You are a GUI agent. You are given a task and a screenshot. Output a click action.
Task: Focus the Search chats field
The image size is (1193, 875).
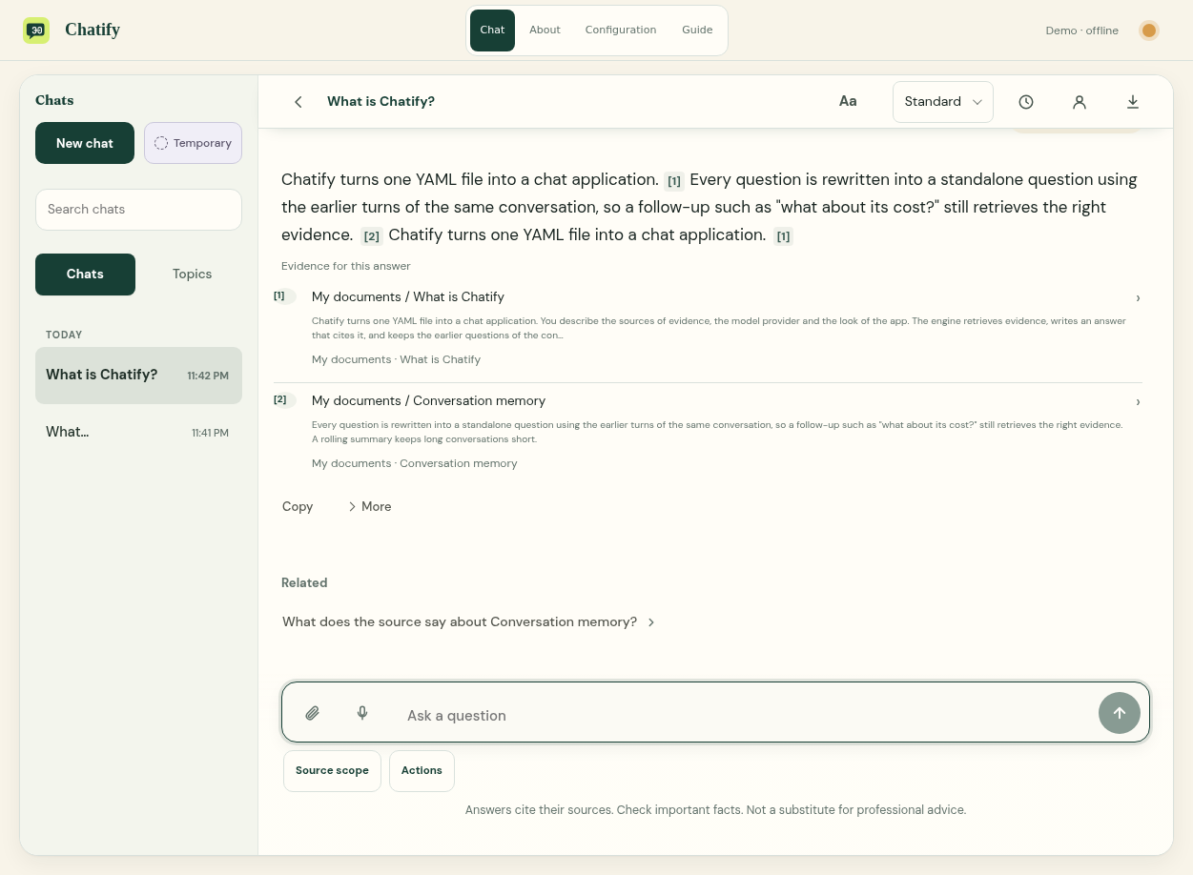pyautogui.click(x=138, y=210)
